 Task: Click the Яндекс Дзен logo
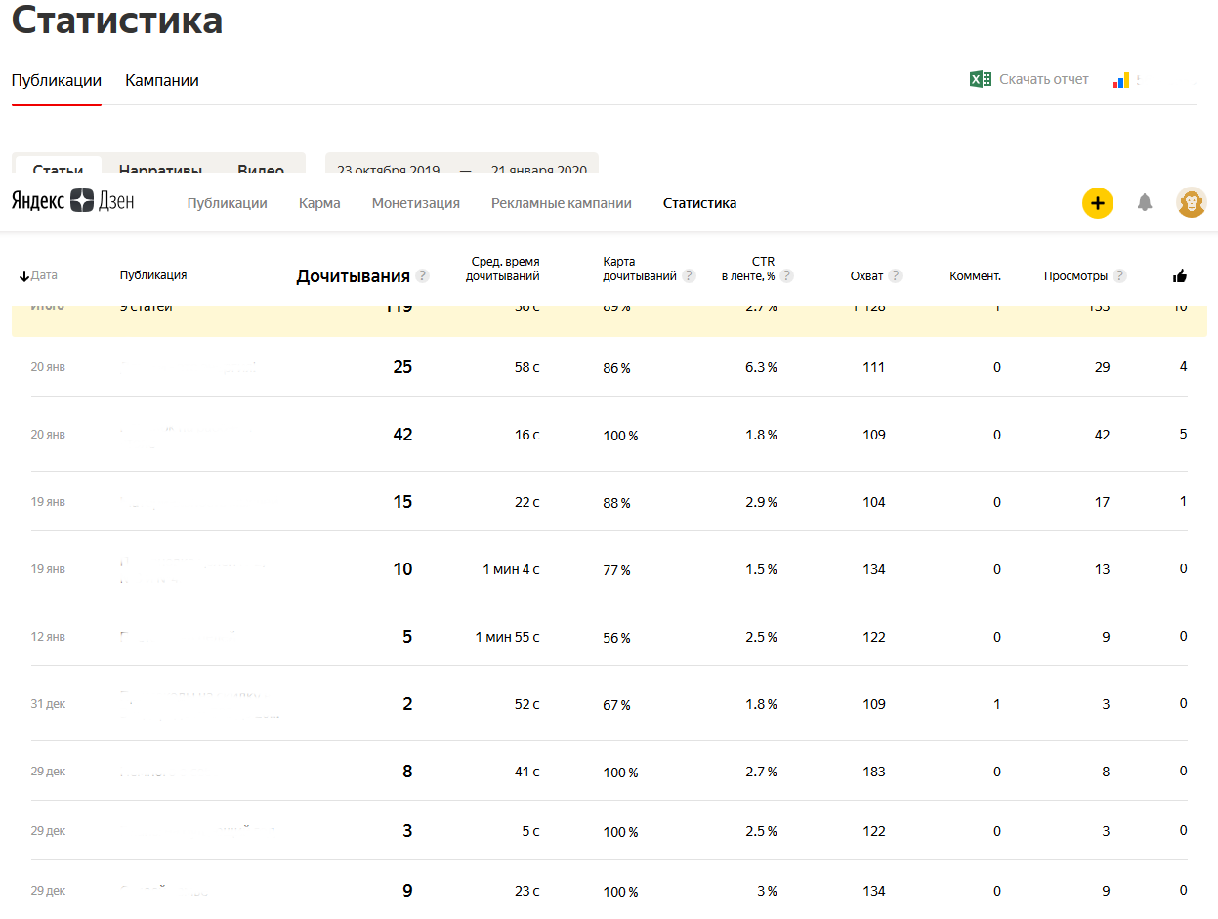73,202
